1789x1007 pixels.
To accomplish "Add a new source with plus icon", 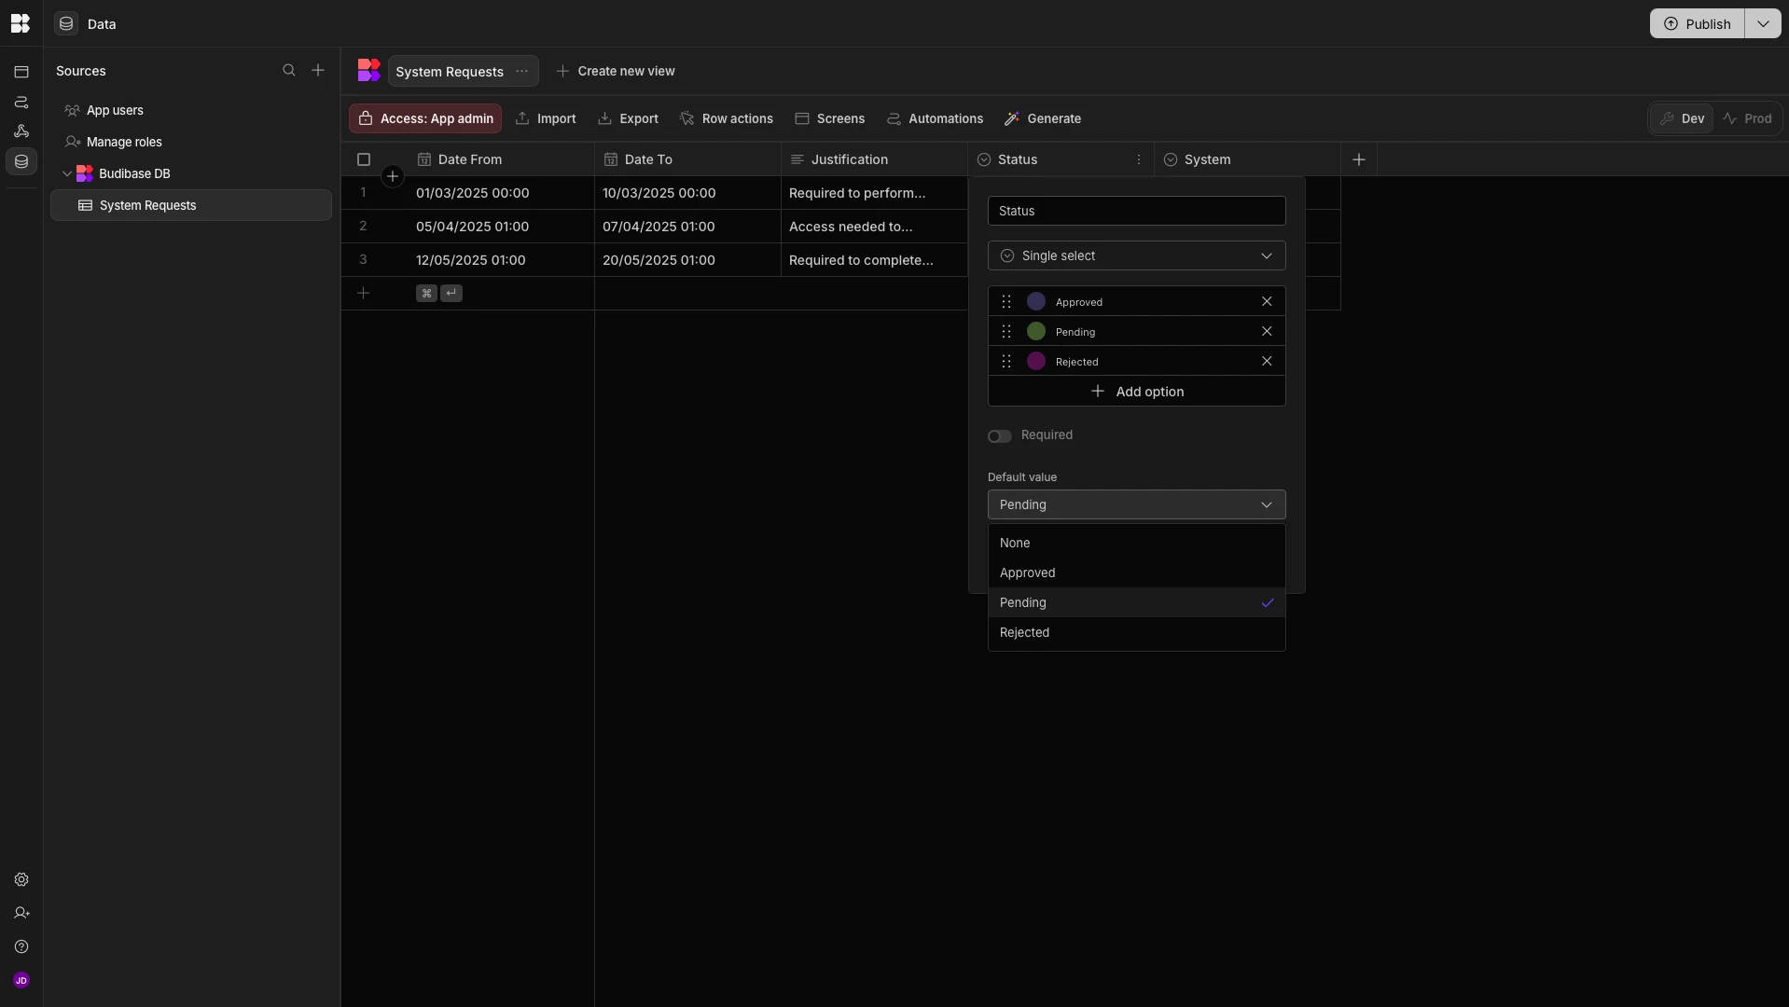I will (318, 70).
